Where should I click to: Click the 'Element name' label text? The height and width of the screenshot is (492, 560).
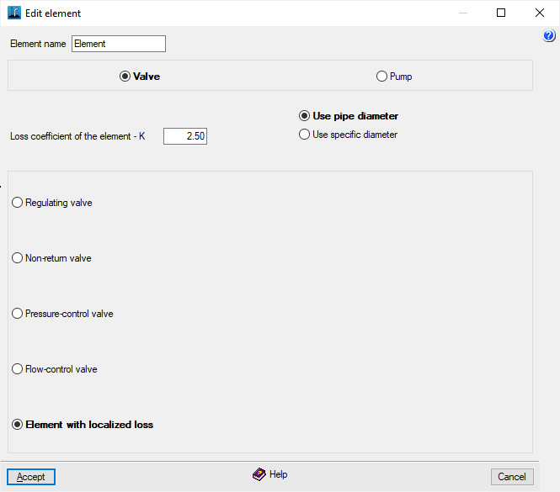click(38, 44)
